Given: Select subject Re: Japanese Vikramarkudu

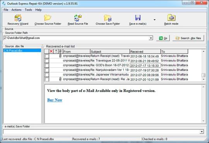Looking at the screenshot, I should [x=110, y=75].
